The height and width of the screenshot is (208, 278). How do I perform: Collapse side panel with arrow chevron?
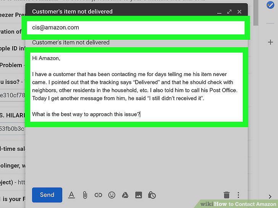[270, 197]
